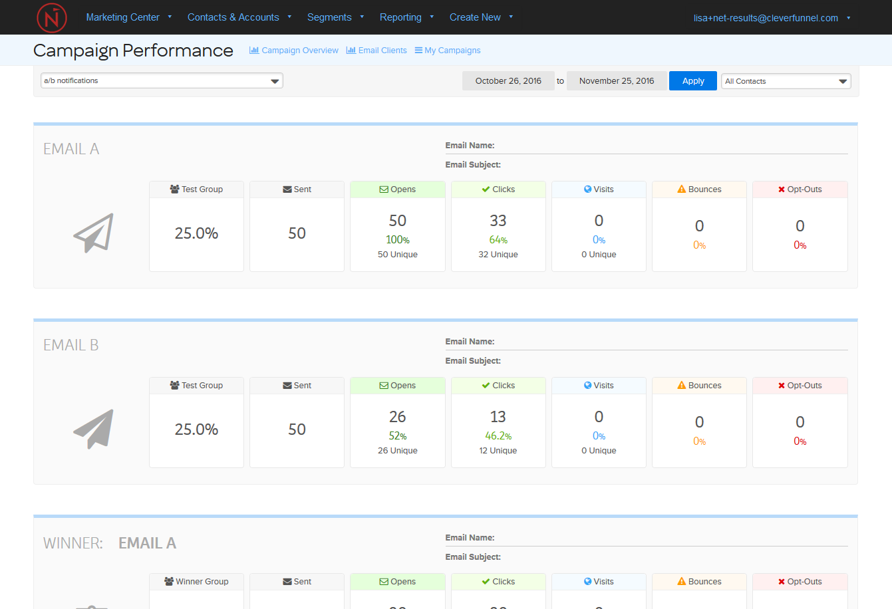Pick the November 25, 2016 end date
The image size is (892, 609).
point(617,81)
